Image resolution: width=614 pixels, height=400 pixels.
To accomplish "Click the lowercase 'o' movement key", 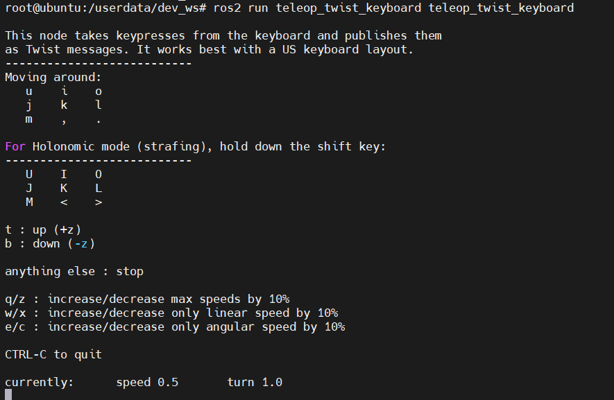I will [99, 92].
